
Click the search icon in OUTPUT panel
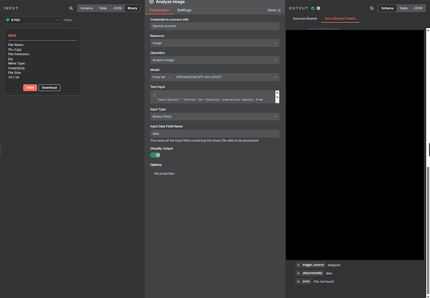[x=371, y=8]
